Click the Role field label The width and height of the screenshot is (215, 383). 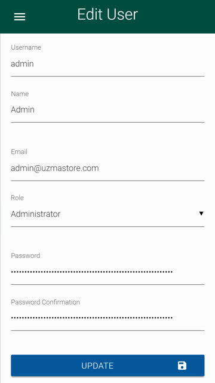click(x=17, y=197)
